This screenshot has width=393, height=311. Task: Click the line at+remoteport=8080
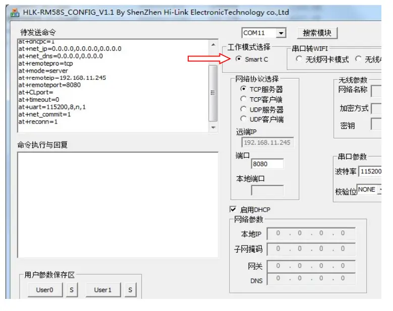coord(49,85)
